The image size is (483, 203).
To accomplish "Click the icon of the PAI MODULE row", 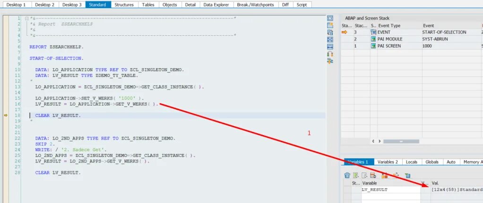I will (x=373, y=39).
